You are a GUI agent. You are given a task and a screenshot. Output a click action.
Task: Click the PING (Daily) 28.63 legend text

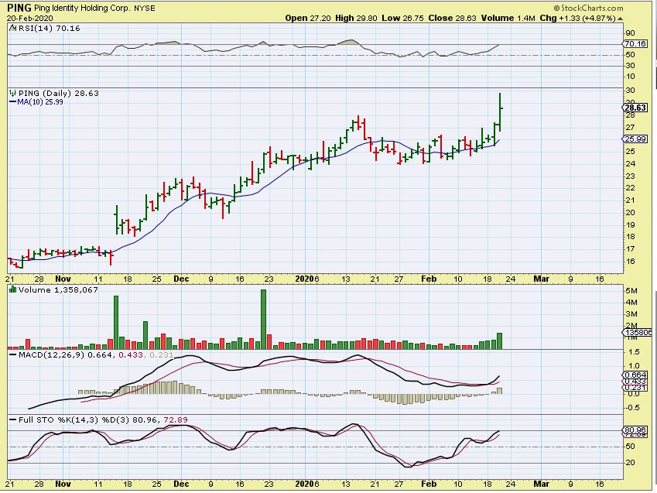(x=59, y=93)
